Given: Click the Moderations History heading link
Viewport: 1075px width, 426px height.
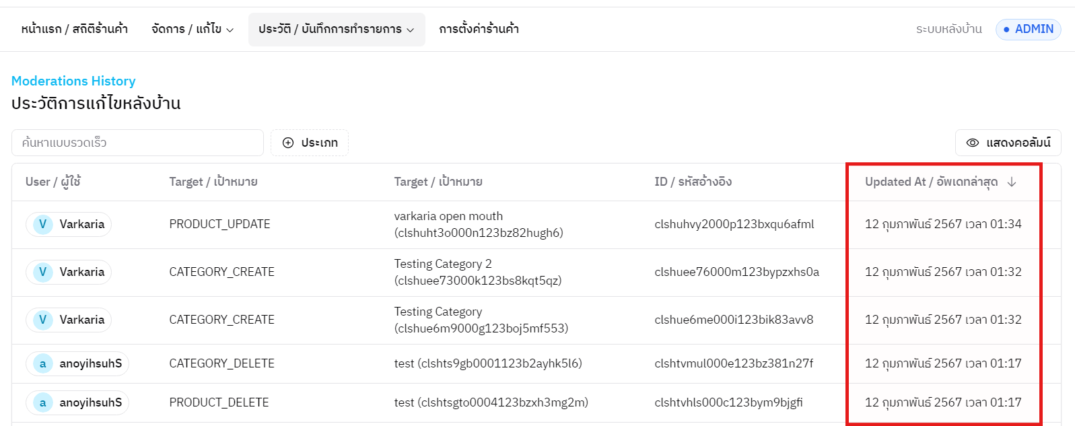Looking at the screenshot, I should tap(73, 81).
